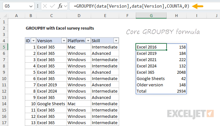Click the three-dot handle beside the Name Box
220x126 pixels.
[38, 6]
